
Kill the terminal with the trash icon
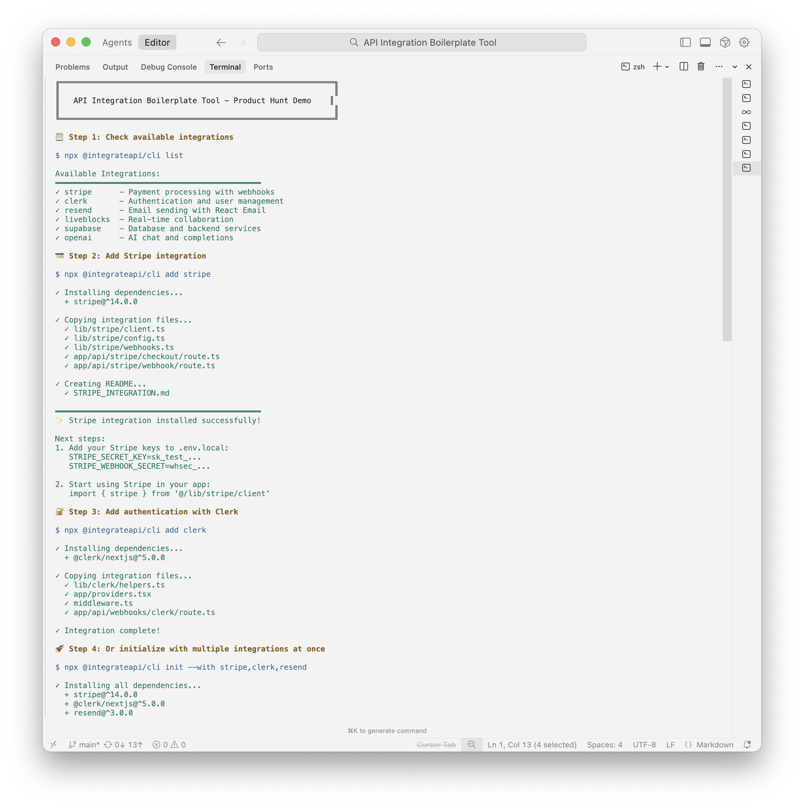(x=701, y=67)
